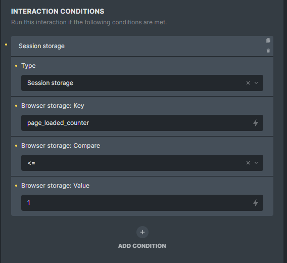Click the Browser storage: Value label
This screenshot has height=263, width=287.
coord(55,186)
